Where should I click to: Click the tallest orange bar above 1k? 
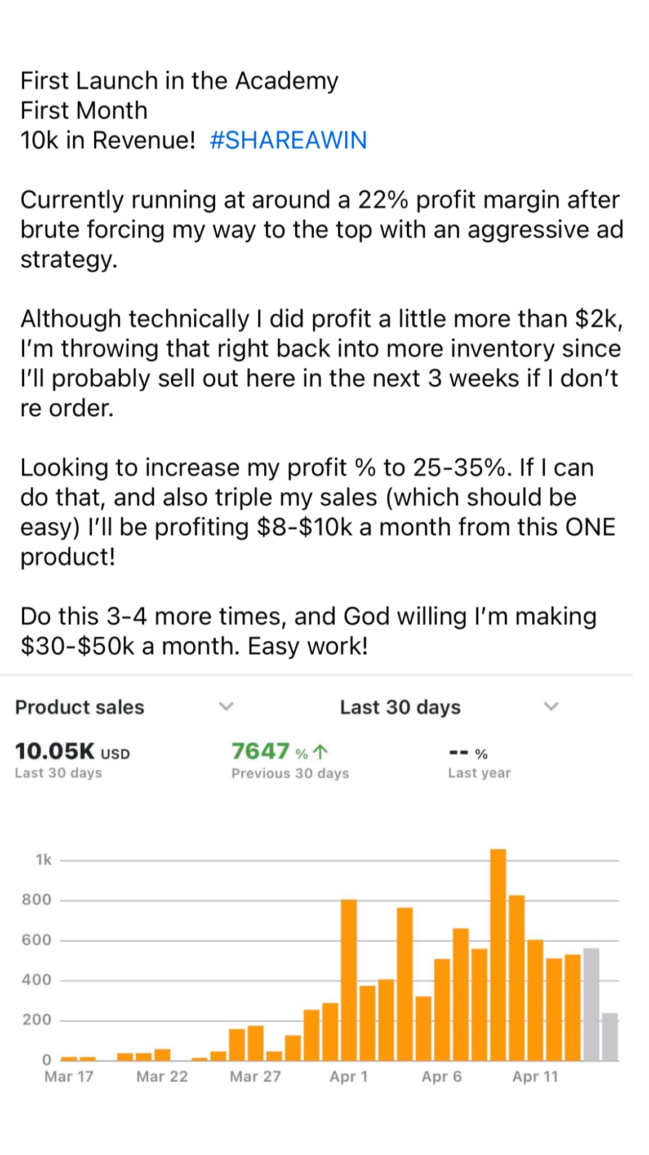[x=498, y=954]
